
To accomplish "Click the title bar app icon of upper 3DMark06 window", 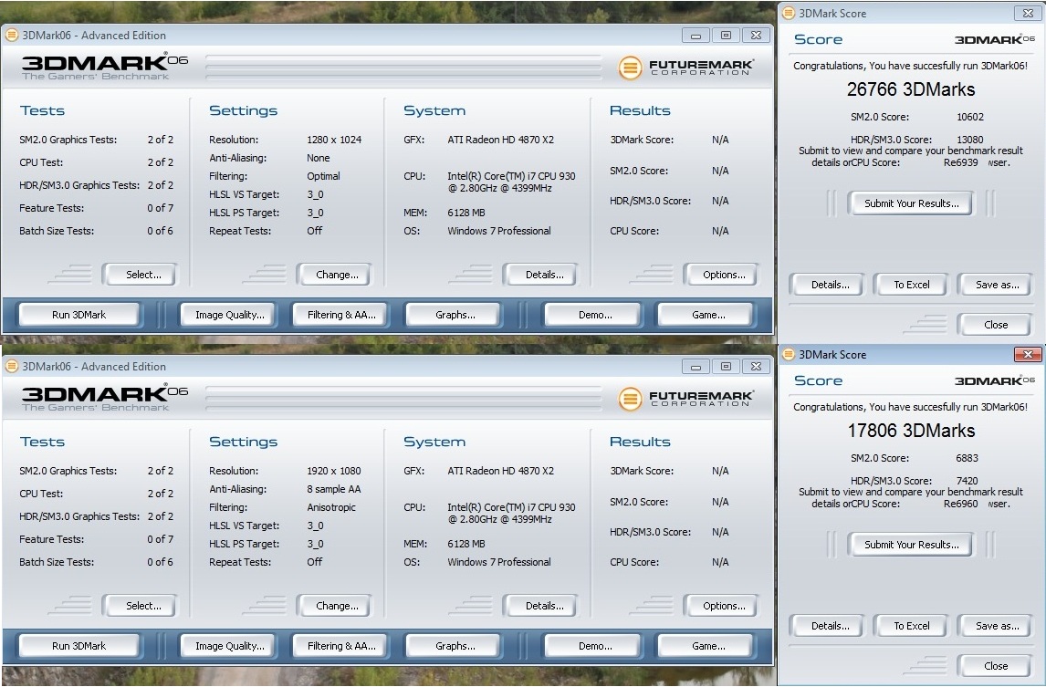I will [x=11, y=36].
